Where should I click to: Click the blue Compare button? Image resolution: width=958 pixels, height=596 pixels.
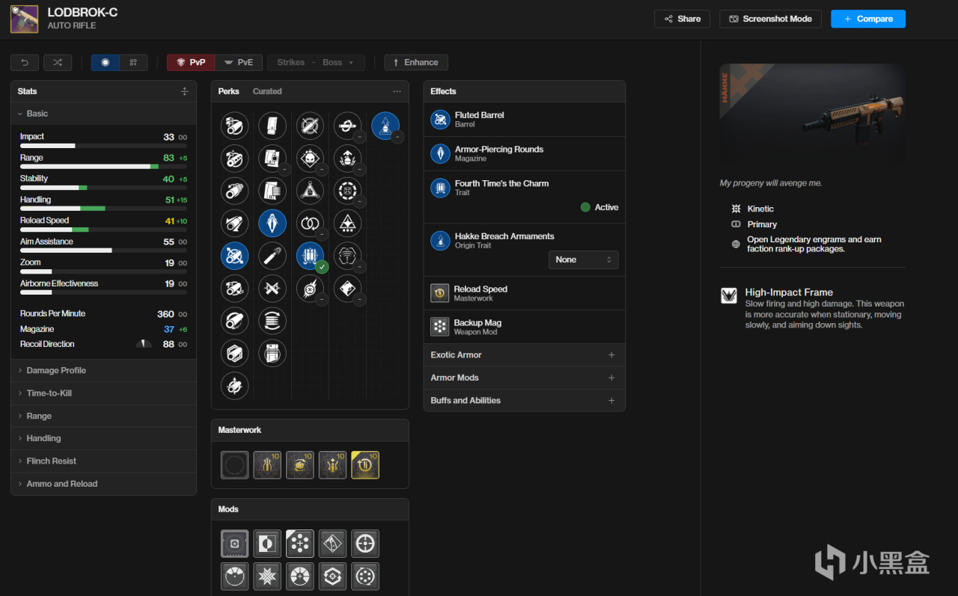[868, 19]
